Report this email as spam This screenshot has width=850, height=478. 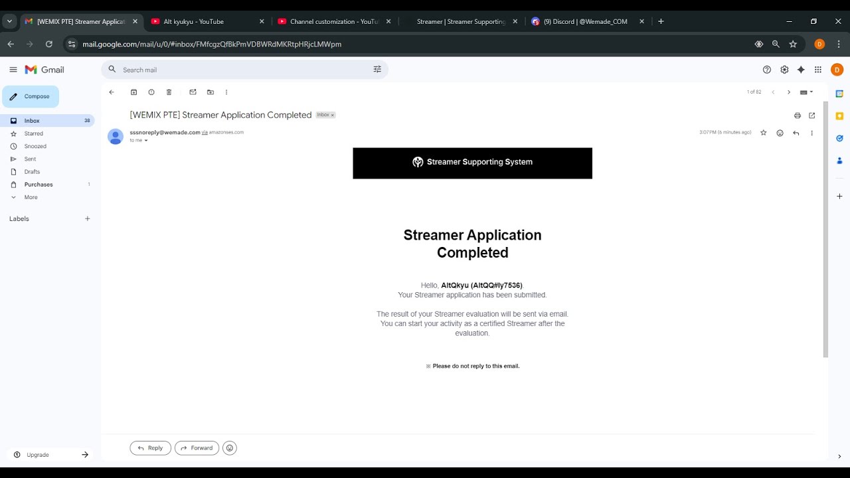coord(151,92)
